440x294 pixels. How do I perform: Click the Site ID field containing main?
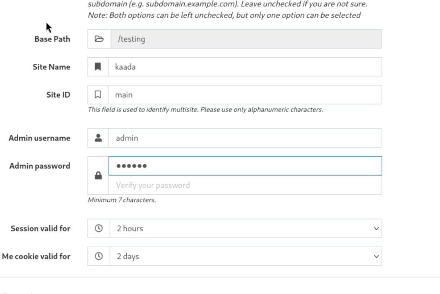tap(245, 94)
